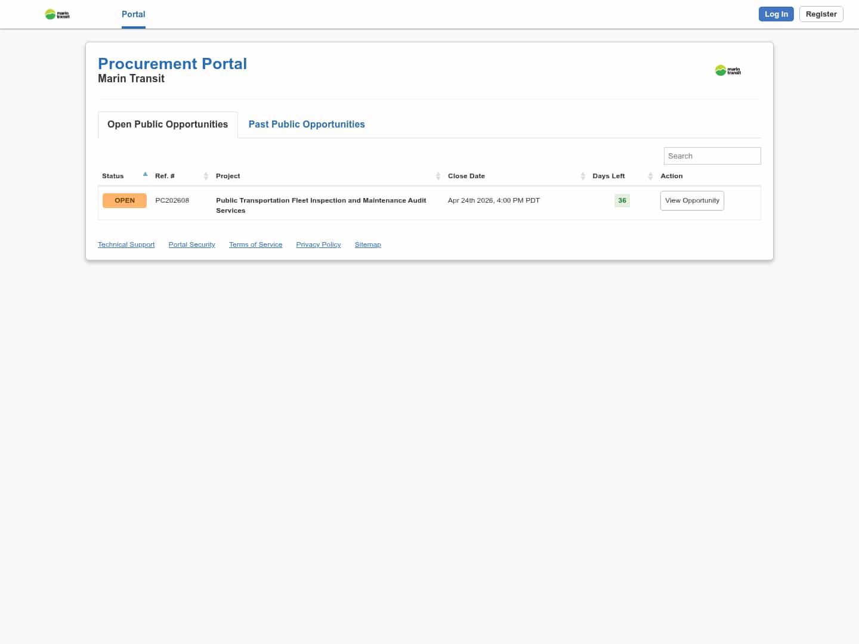Focus the Search input field
The image size is (859, 644).
712,156
